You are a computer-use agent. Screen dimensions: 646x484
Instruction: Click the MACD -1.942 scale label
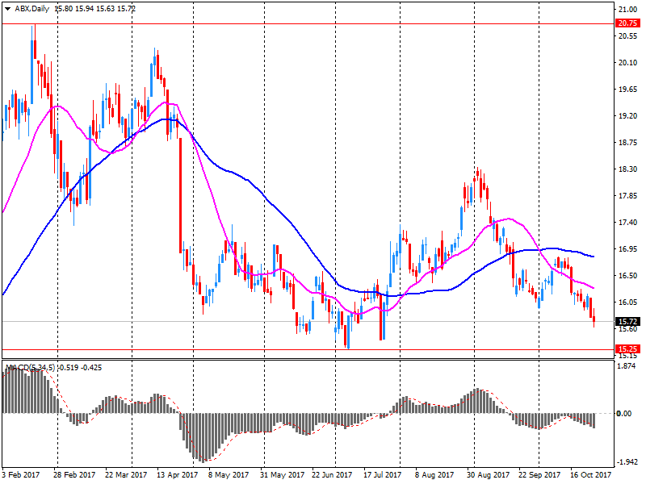627,462
